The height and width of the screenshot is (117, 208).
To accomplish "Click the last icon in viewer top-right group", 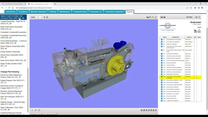I will (156, 17).
